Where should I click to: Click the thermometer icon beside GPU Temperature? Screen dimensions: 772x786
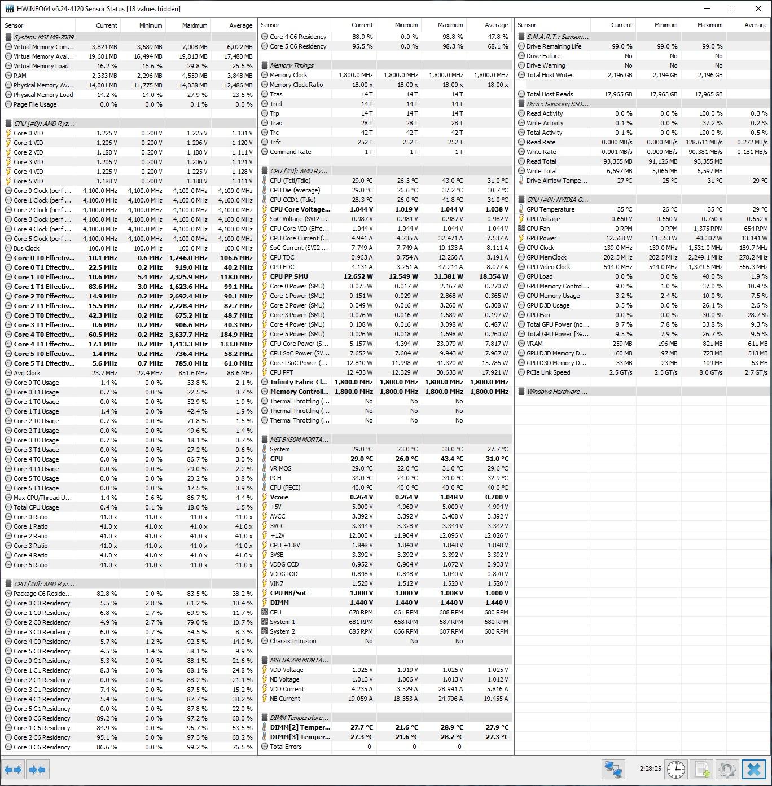tap(521, 209)
